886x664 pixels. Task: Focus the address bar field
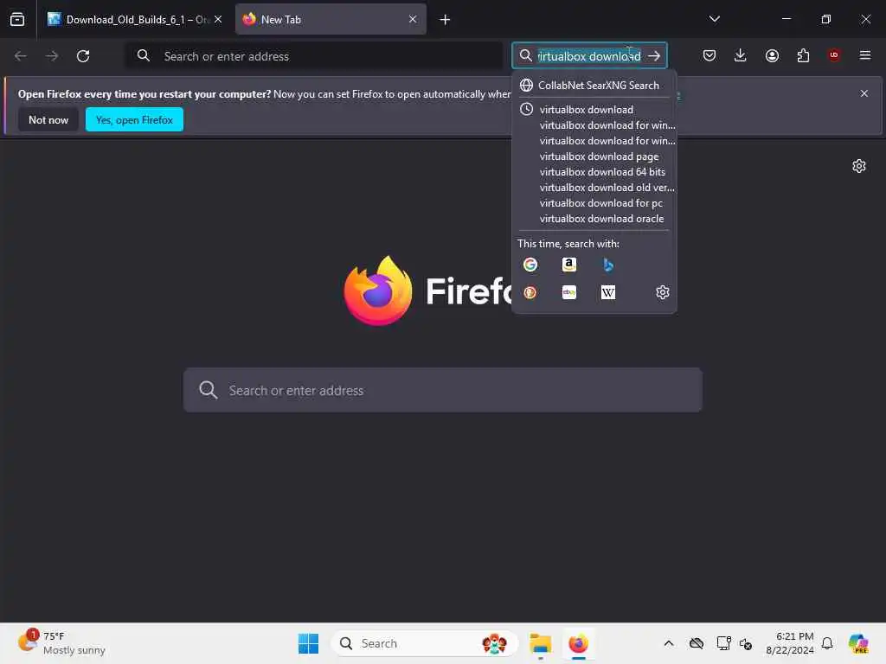pos(314,56)
